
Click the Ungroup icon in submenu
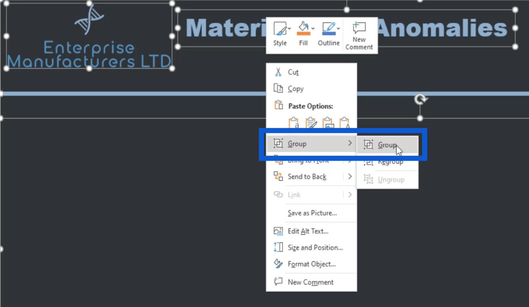pyautogui.click(x=368, y=179)
